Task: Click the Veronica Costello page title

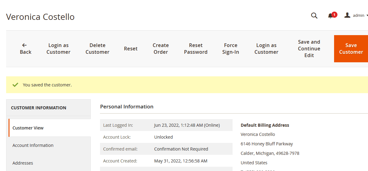Action: (x=40, y=17)
